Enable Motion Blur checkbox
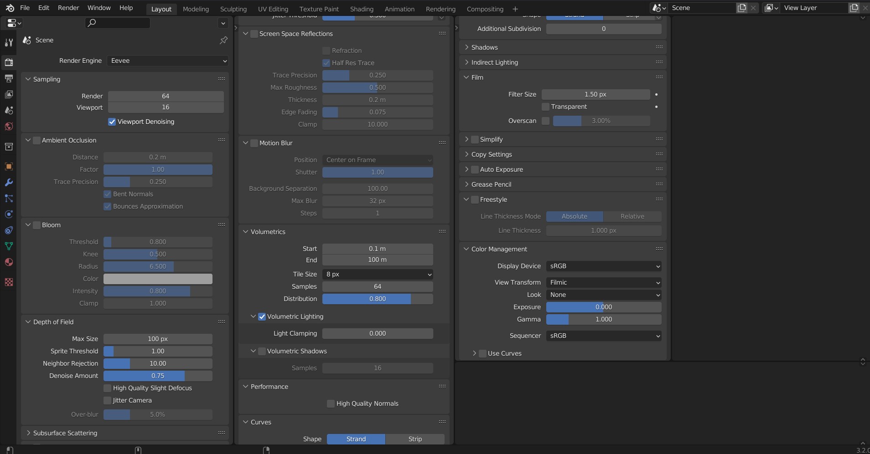 254,143
